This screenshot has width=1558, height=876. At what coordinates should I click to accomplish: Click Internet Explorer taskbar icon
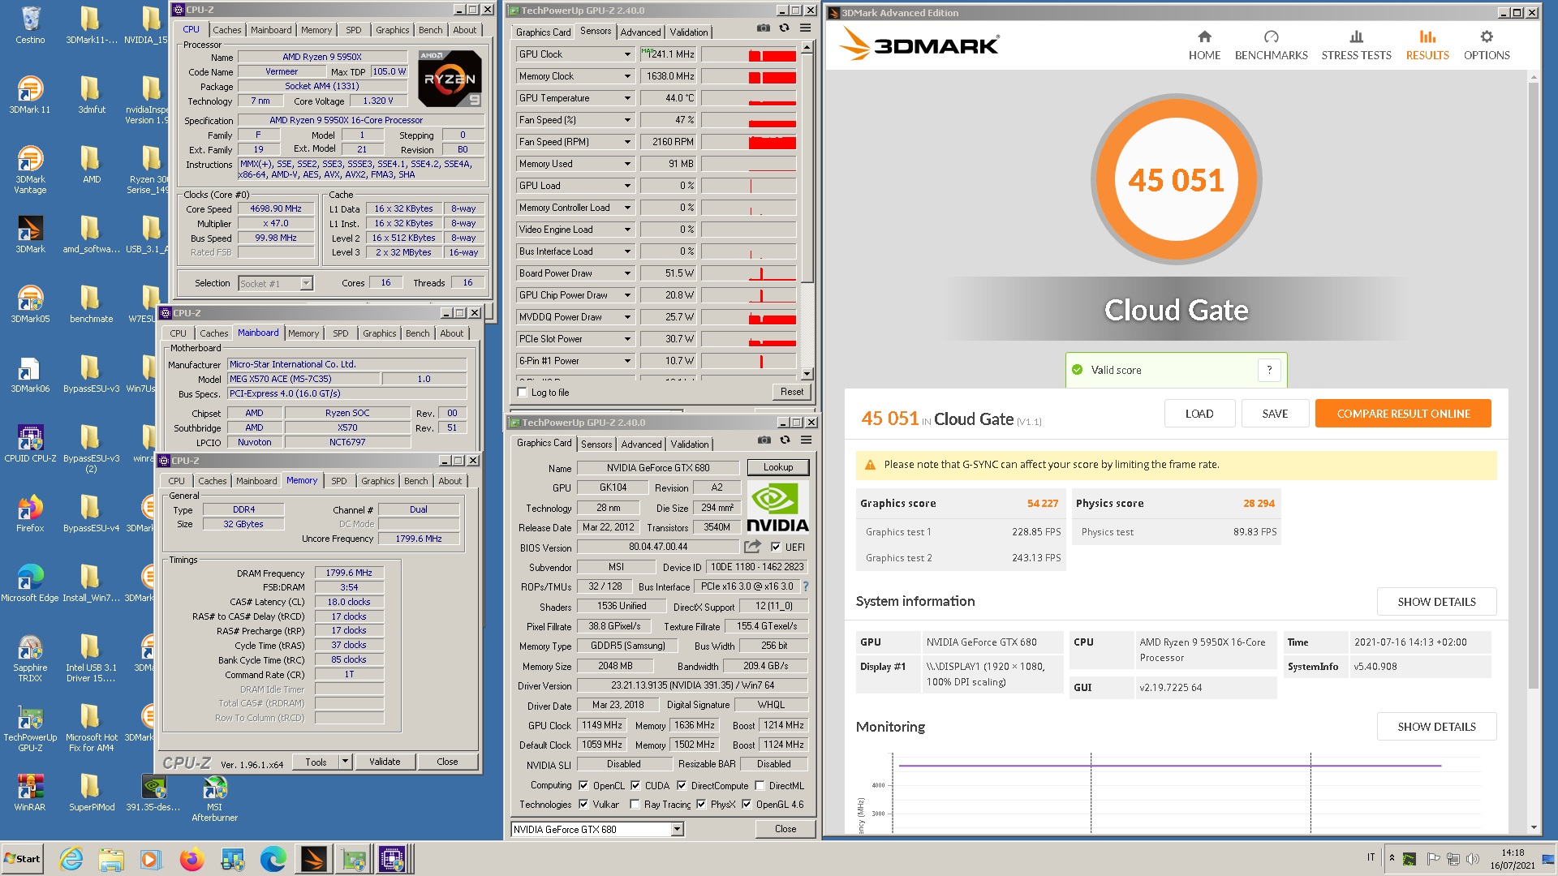[x=71, y=859]
